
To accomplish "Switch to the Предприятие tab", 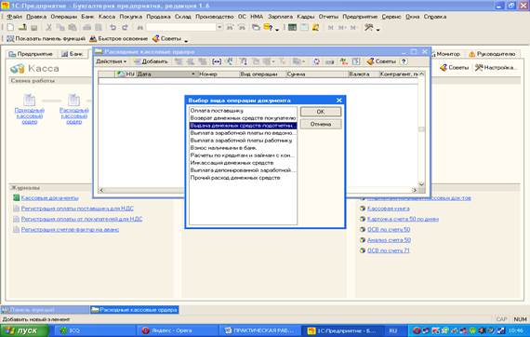I will tap(31, 54).
